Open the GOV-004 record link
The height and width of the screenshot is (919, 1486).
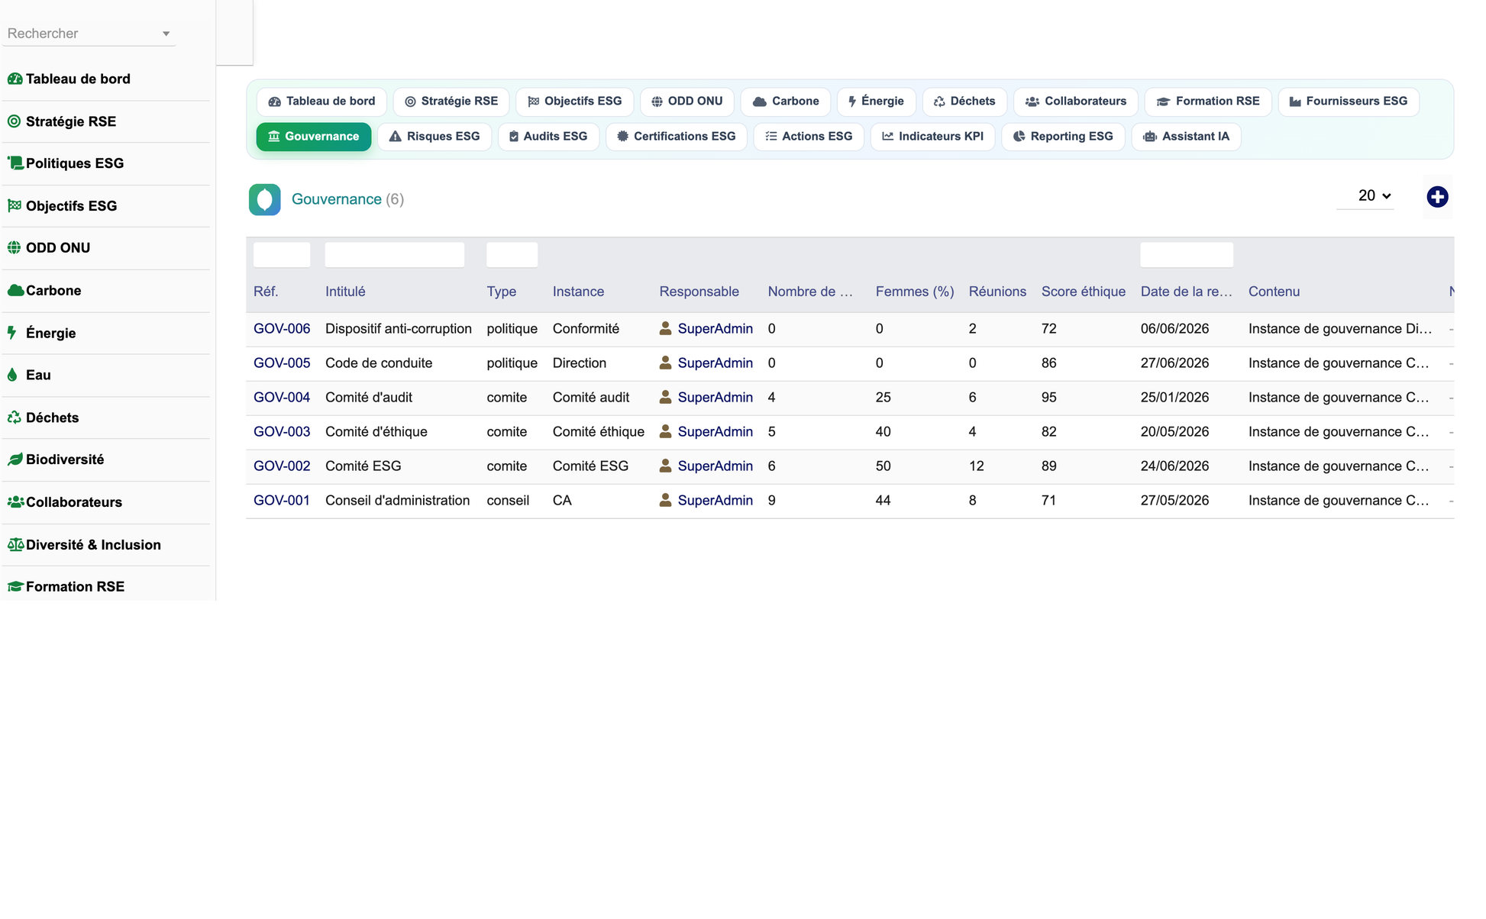tap(282, 398)
